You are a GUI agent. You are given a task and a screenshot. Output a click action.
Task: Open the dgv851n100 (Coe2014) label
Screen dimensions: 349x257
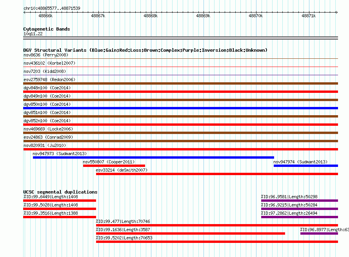coord(47,112)
